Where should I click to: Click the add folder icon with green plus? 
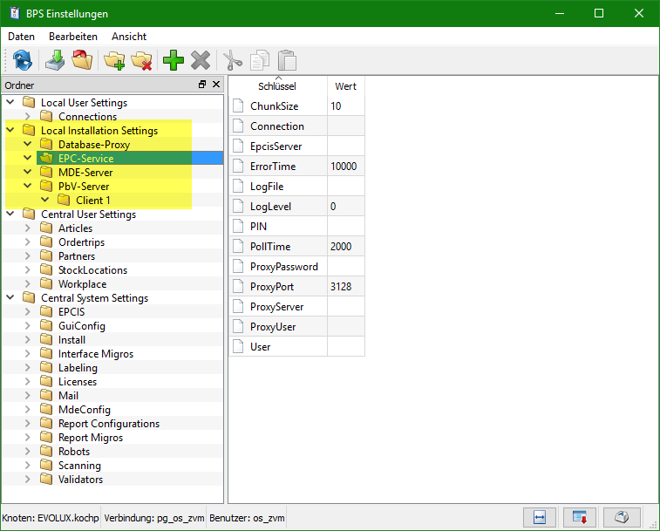click(114, 60)
